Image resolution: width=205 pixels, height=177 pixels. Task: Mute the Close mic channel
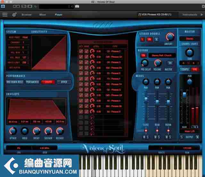(x=144, y=137)
